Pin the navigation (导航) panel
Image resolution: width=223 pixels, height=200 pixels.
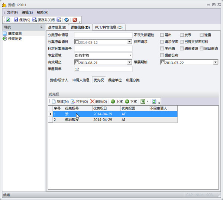point(41,27)
